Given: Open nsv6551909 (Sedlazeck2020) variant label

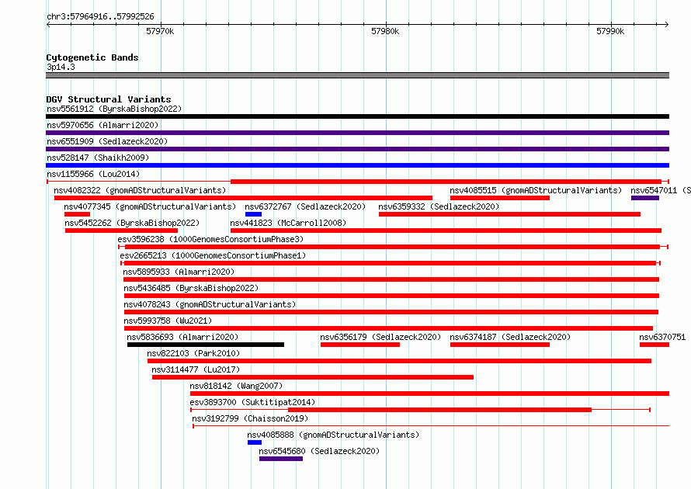Looking at the screenshot, I should [x=107, y=141].
